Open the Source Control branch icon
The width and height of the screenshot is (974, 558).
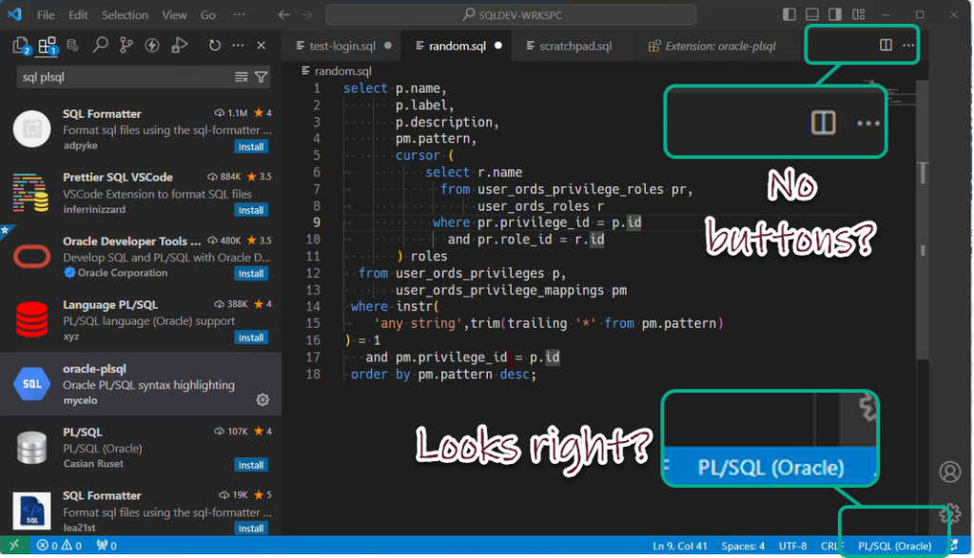tap(127, 45)
